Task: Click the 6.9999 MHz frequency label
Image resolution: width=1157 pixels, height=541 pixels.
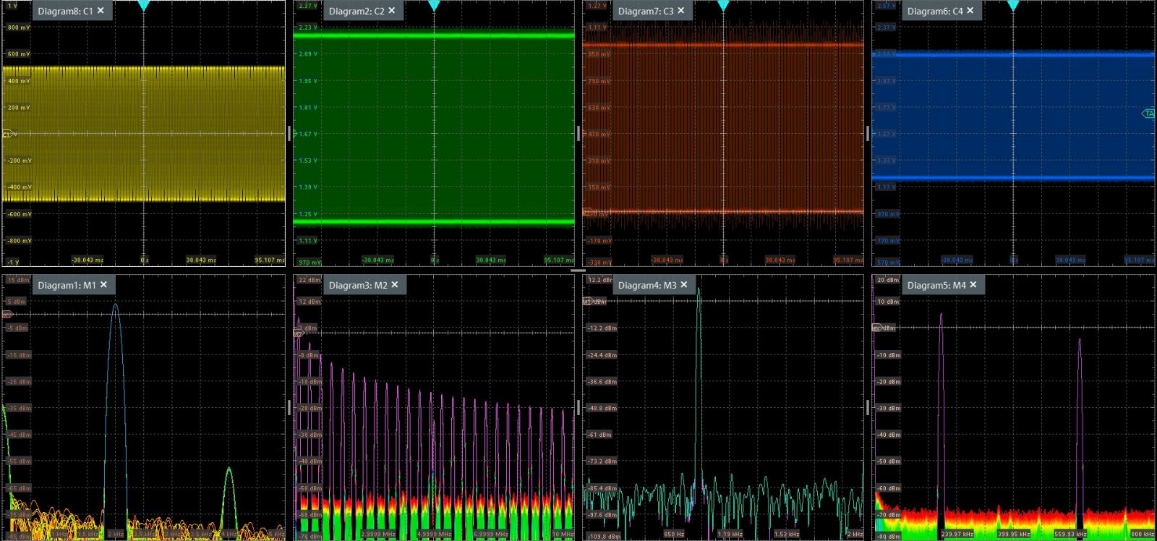Action: [491, 534]
